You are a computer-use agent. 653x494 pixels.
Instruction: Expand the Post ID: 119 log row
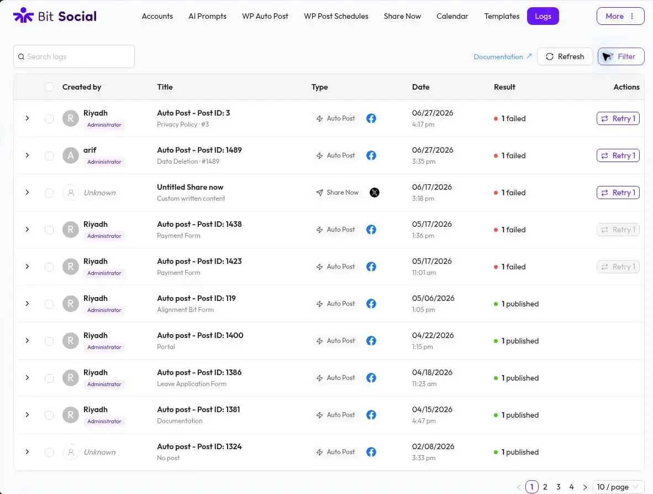tap(27, 304)
